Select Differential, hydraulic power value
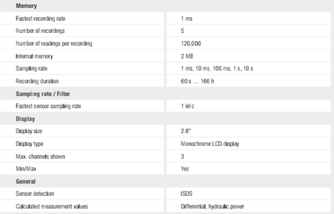This screenshot has width=334, height=214. (213, 206)
